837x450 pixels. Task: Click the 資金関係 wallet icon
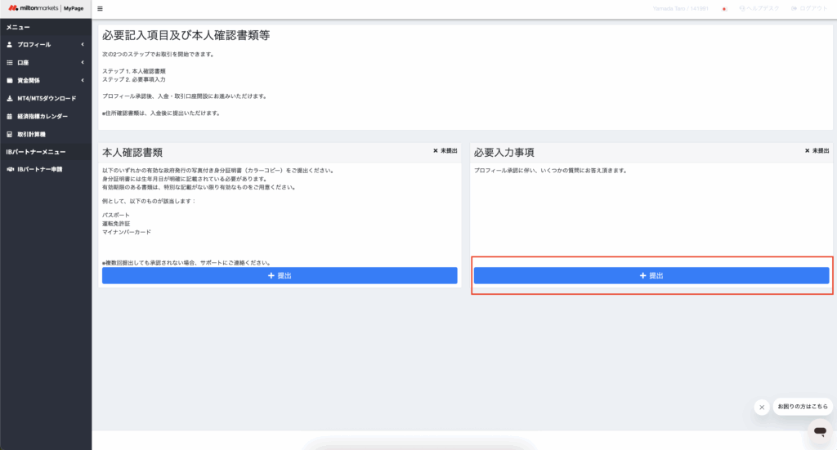[10, 81]
